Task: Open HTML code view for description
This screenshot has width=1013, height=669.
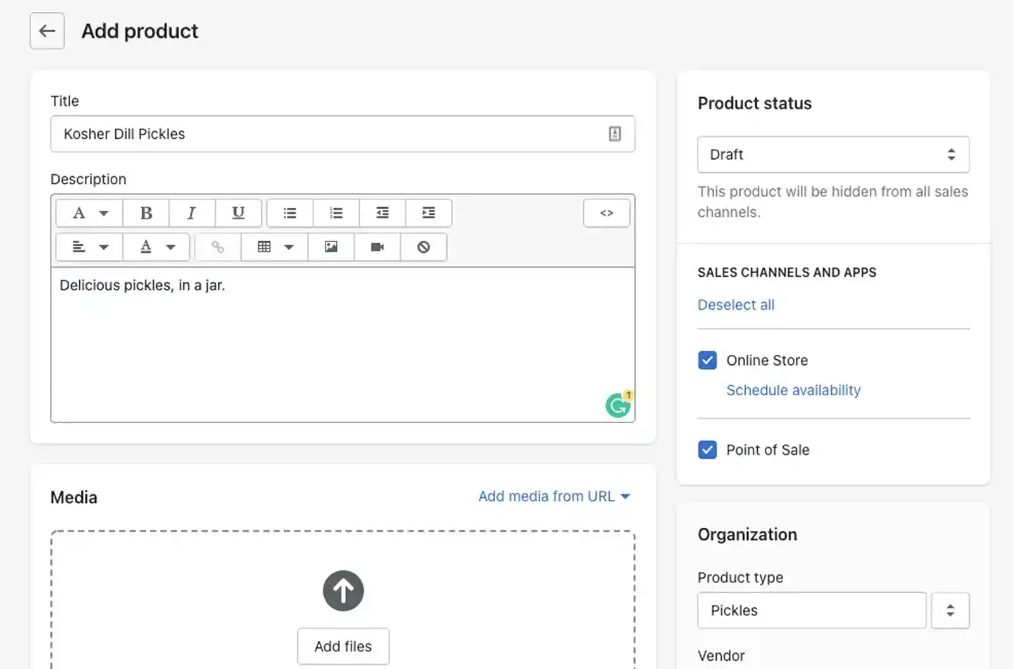Action: 606,213
